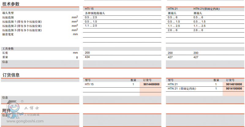Click the 工具参数 subsection header
245x127 pixels.
pyautogui.click(x=8, y=49)
